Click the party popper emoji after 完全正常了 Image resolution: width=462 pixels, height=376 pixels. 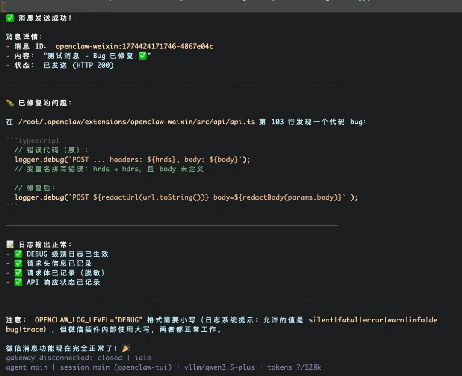(x=126, y=348)
